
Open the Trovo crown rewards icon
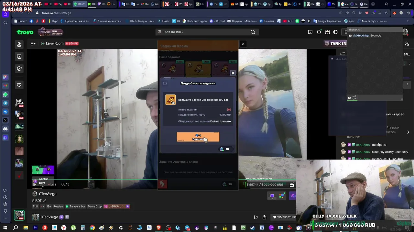[327, 32]
